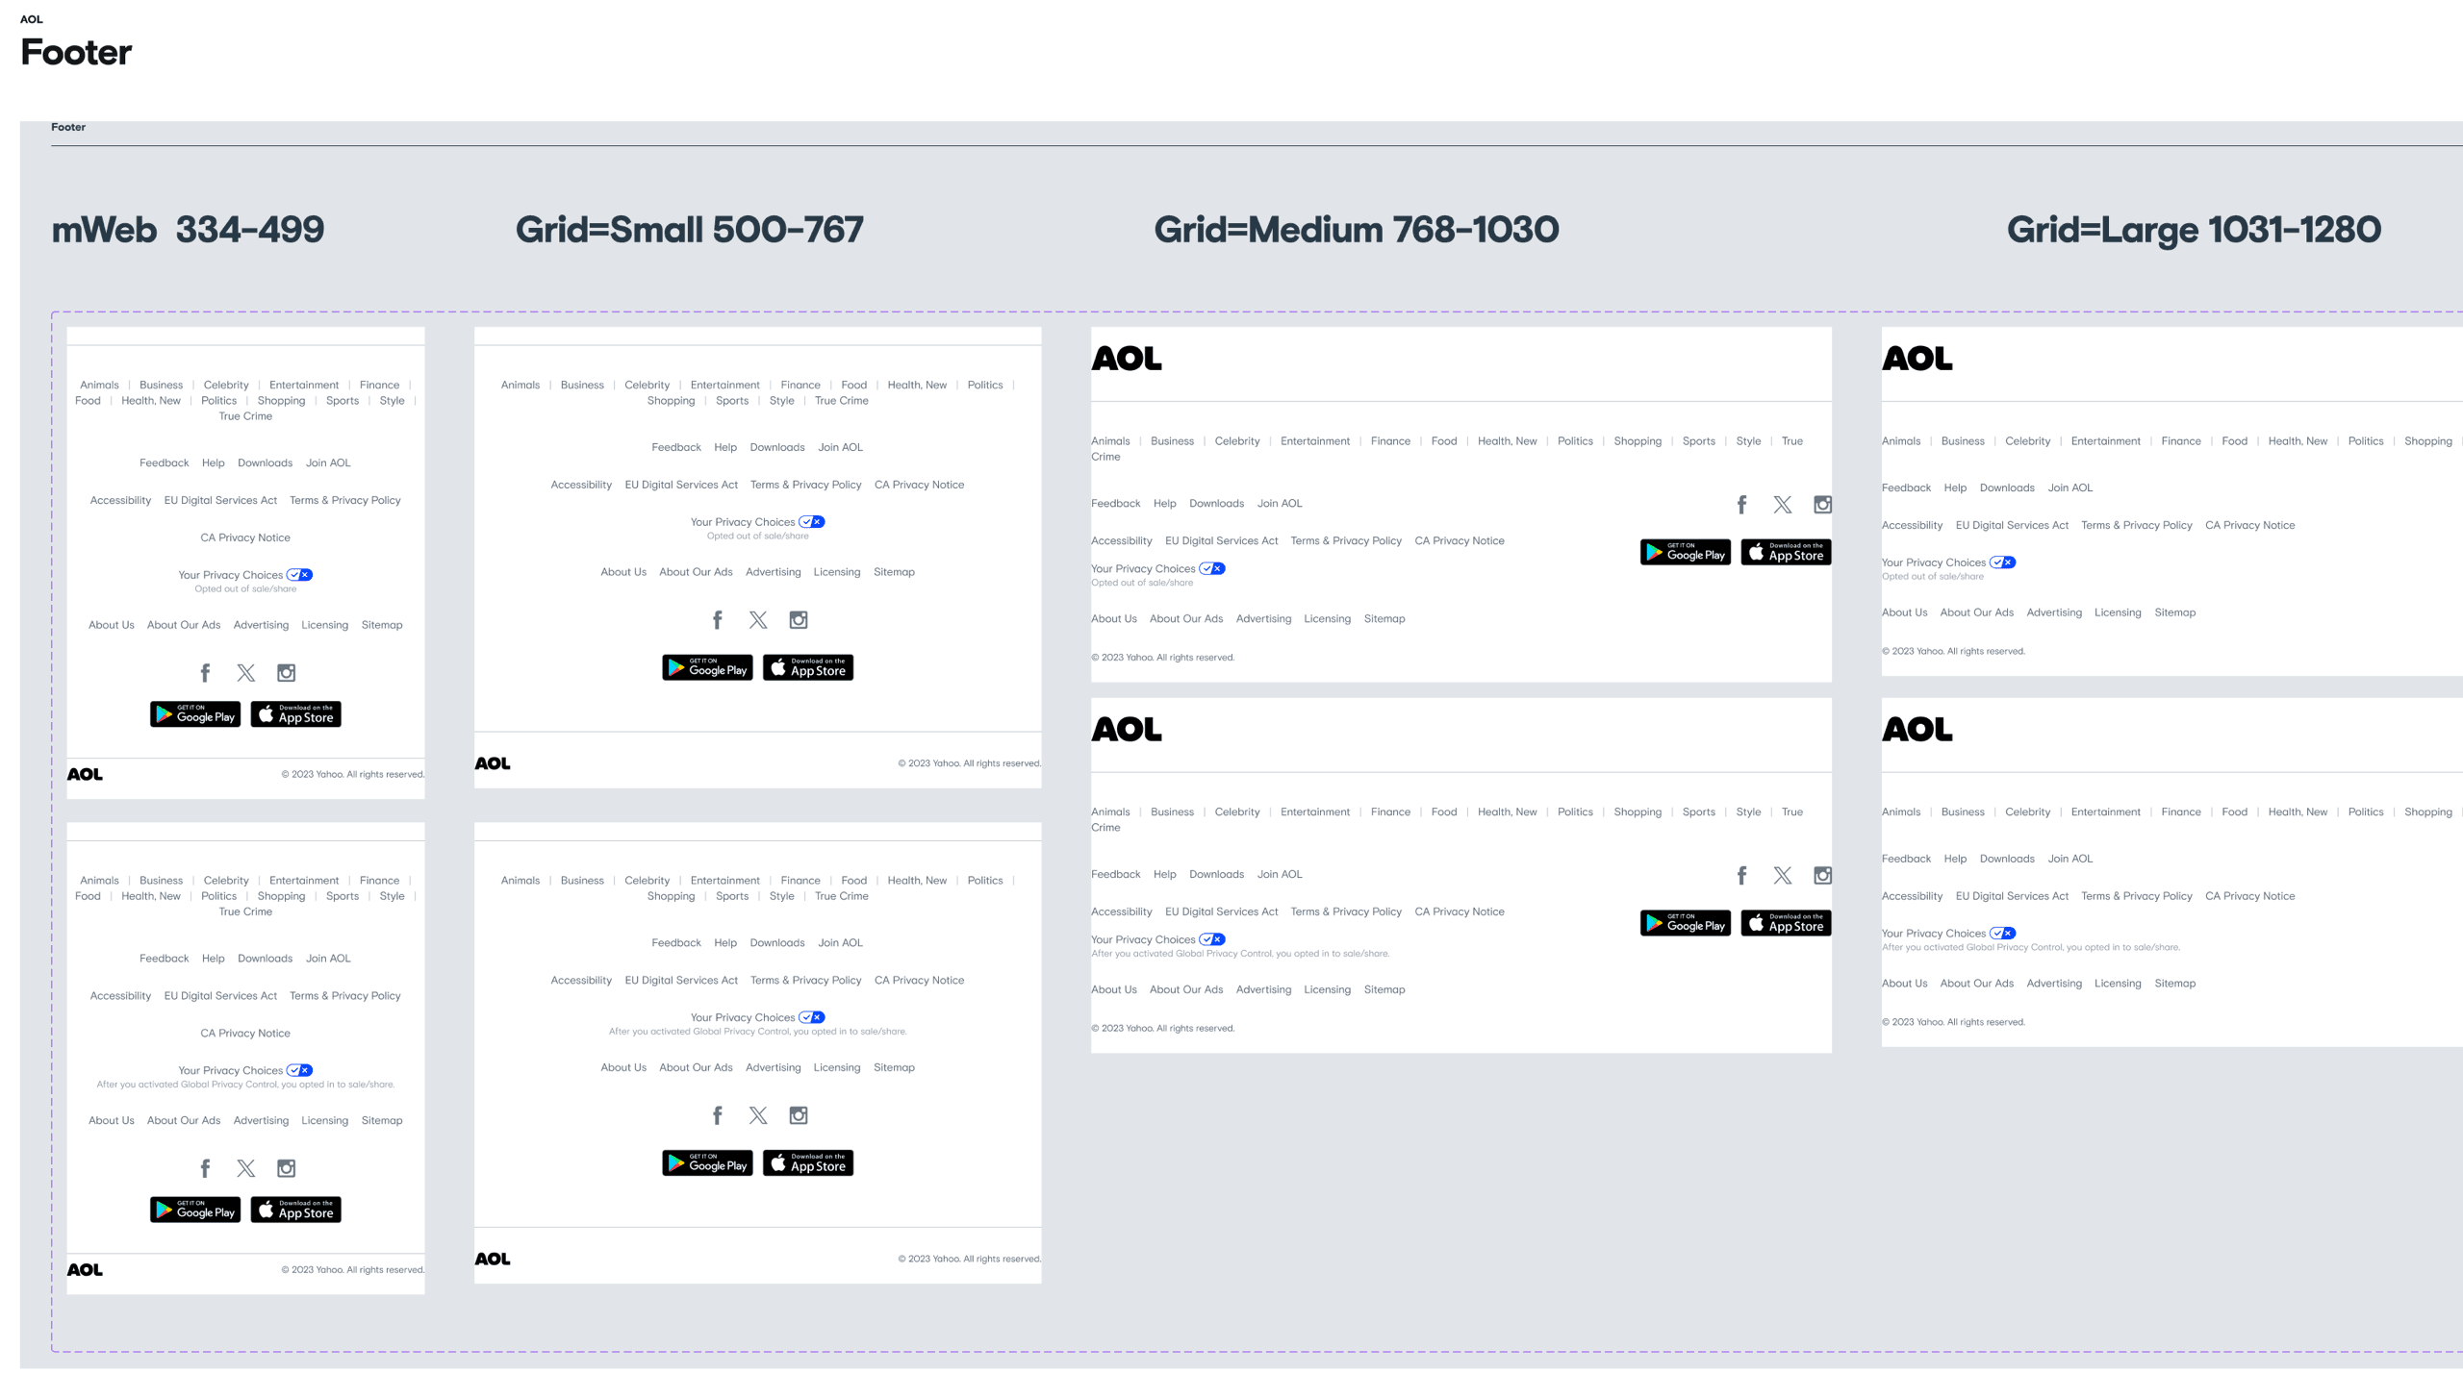Click Facebook icon in Grid=Medium opted-out footer
2463x1373 pixels.
1742,505
